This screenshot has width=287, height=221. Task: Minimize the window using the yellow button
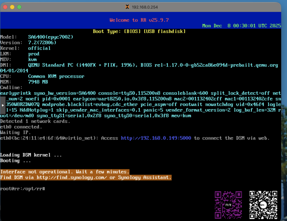(12, 7)
